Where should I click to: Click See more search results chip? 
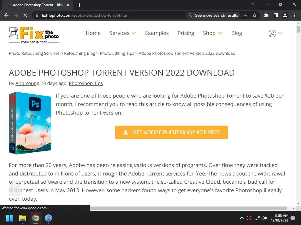pos(213,15)
